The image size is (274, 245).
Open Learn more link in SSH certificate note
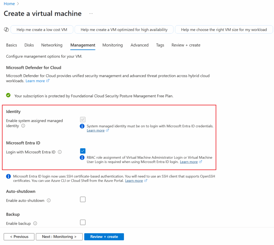[x=134, y=181]
